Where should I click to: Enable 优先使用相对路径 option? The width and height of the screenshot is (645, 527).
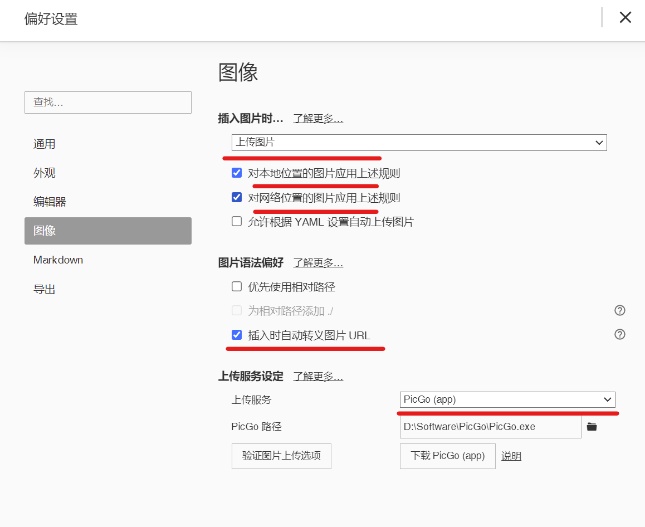236,286
